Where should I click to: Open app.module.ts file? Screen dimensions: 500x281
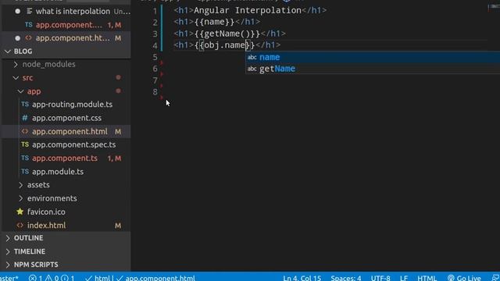58,172
